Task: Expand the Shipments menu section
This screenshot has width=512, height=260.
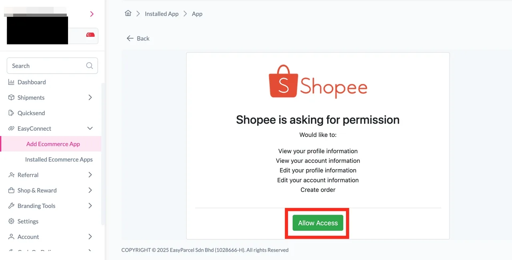Action: click(90, 97)
